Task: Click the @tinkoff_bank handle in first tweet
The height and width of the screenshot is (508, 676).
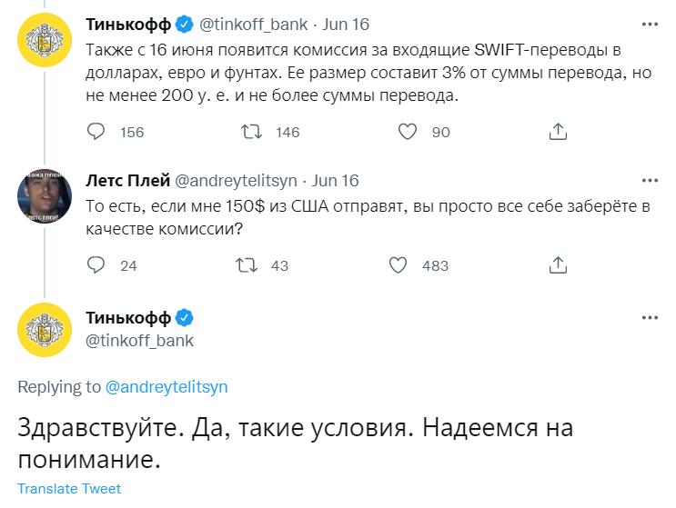Action: [252, 24]
